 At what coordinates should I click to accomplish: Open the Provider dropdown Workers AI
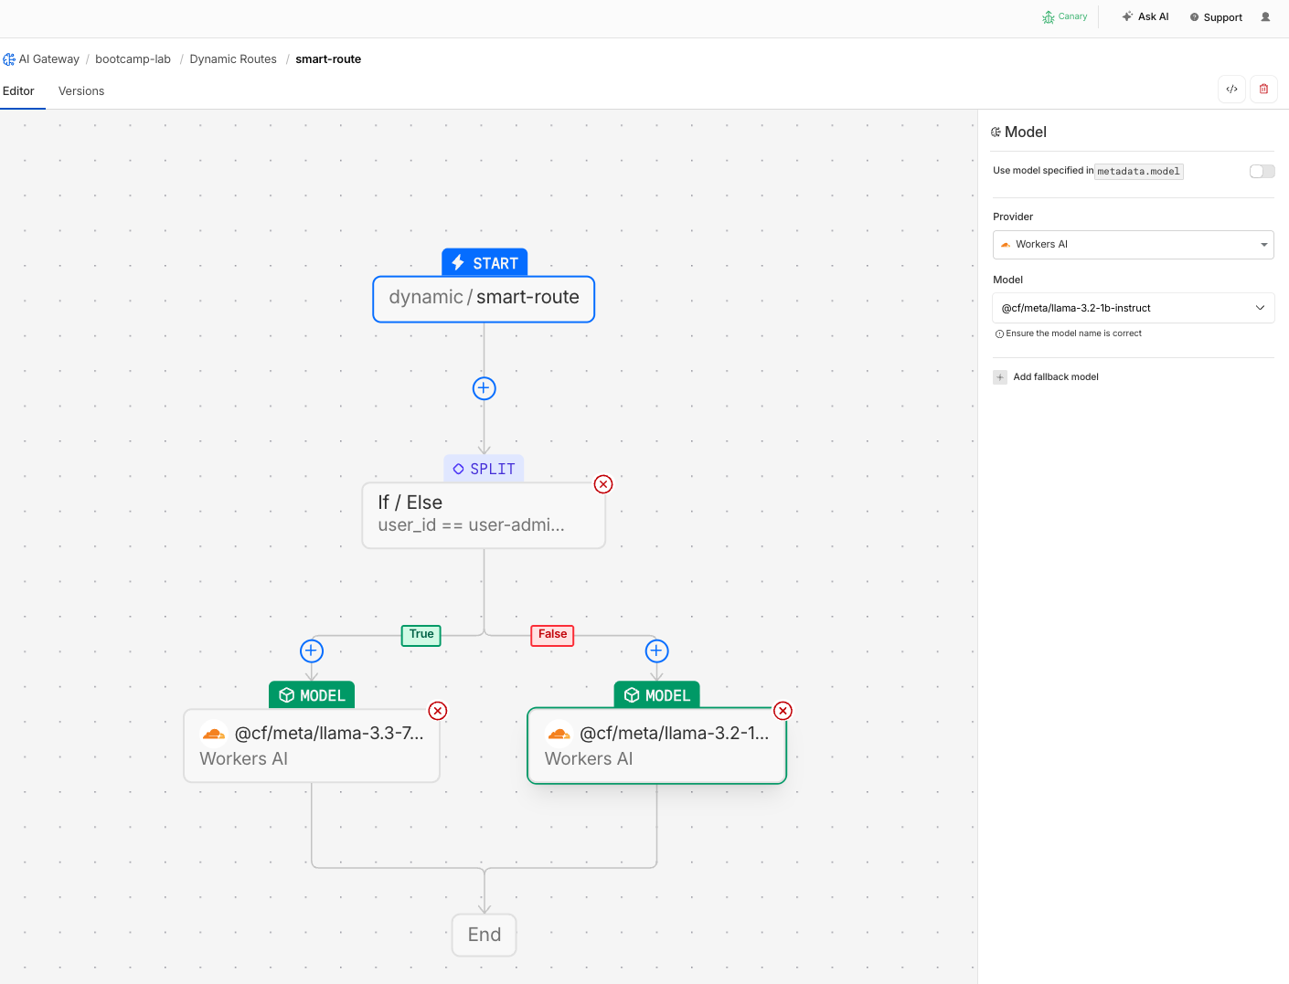tap(1133, 245)
